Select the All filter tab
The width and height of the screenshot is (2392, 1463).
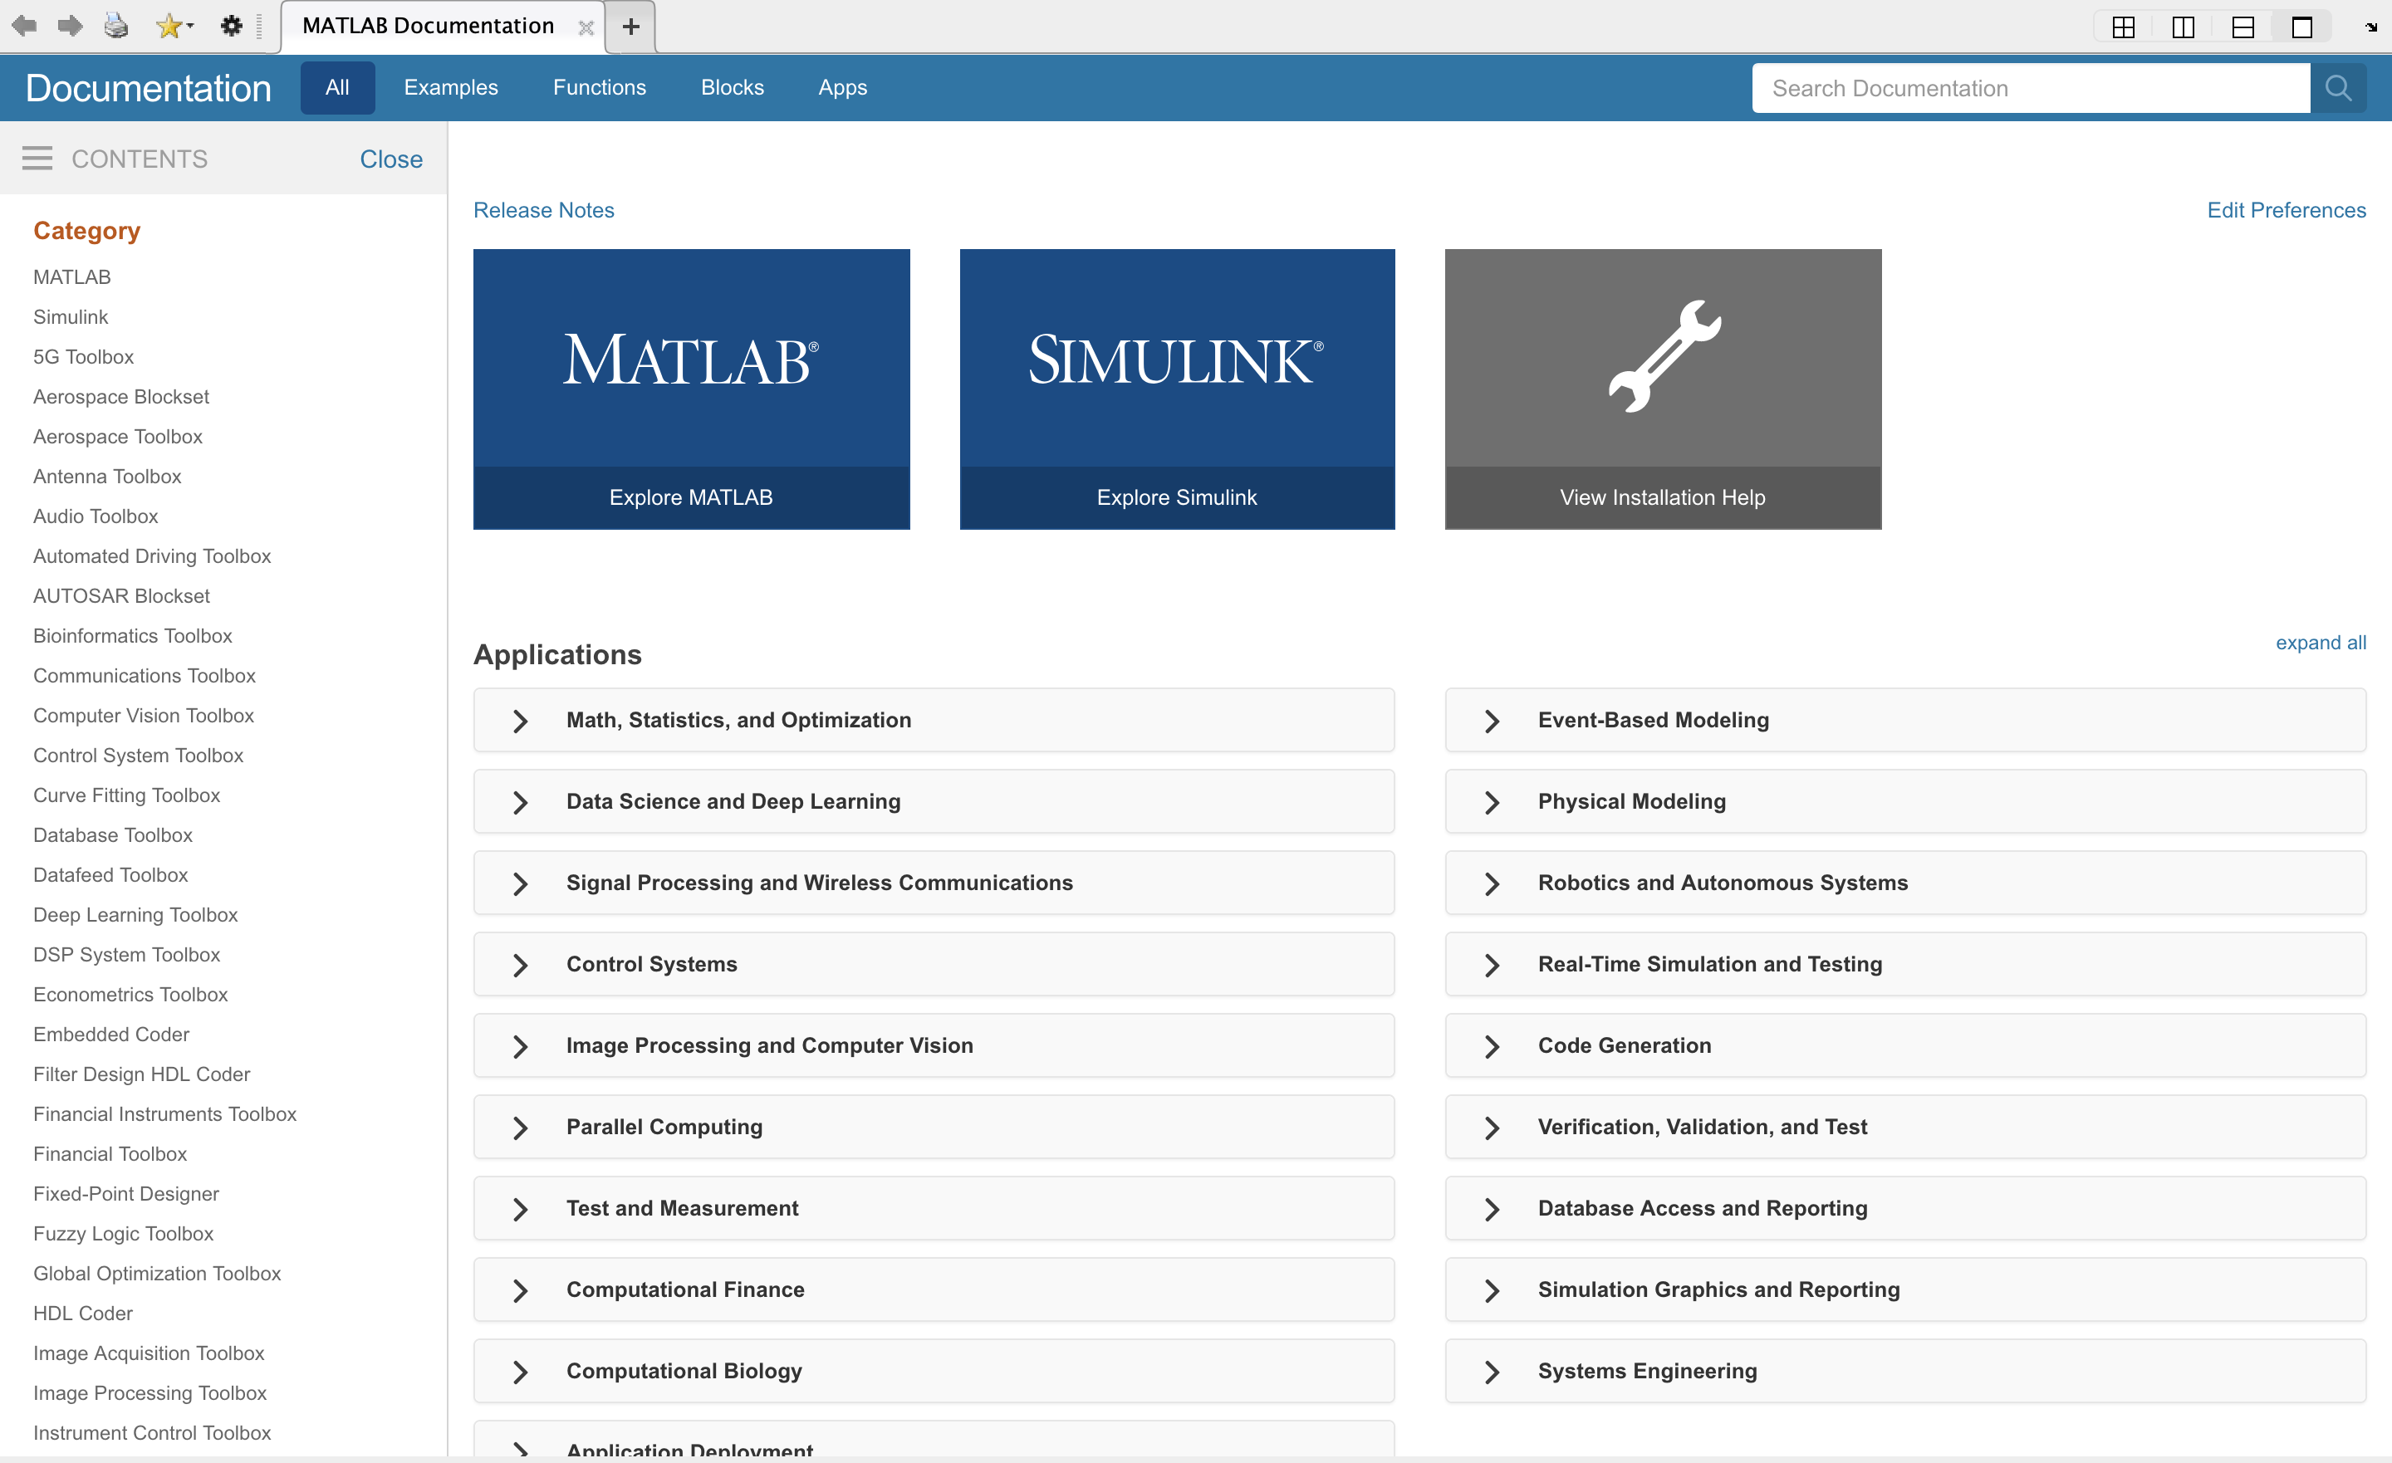(337, 87)
